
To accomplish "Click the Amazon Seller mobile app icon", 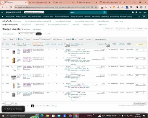I will (x=33, y=106).
